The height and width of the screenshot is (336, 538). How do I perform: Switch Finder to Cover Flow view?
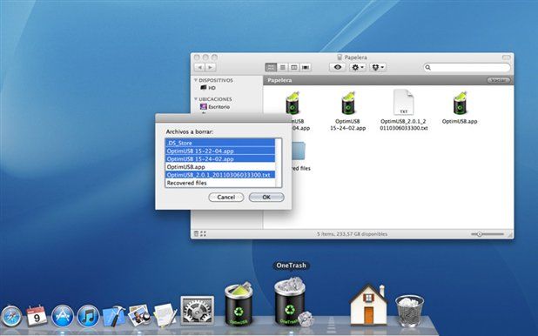click(306, 67)
